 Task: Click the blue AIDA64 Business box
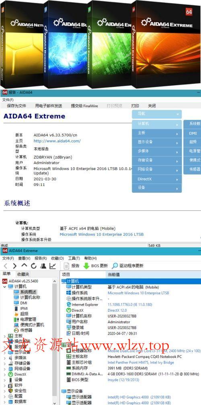coord(65,44)
